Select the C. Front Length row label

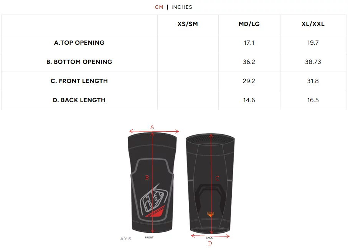point(79,81)
